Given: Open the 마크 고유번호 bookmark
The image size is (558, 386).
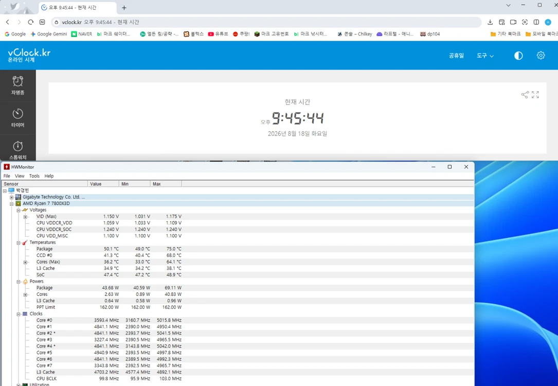Looking at the screenshot, I should coord(271,34).
